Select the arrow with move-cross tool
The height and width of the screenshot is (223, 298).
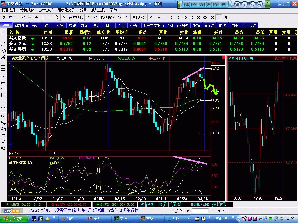[x=3, y=123]
